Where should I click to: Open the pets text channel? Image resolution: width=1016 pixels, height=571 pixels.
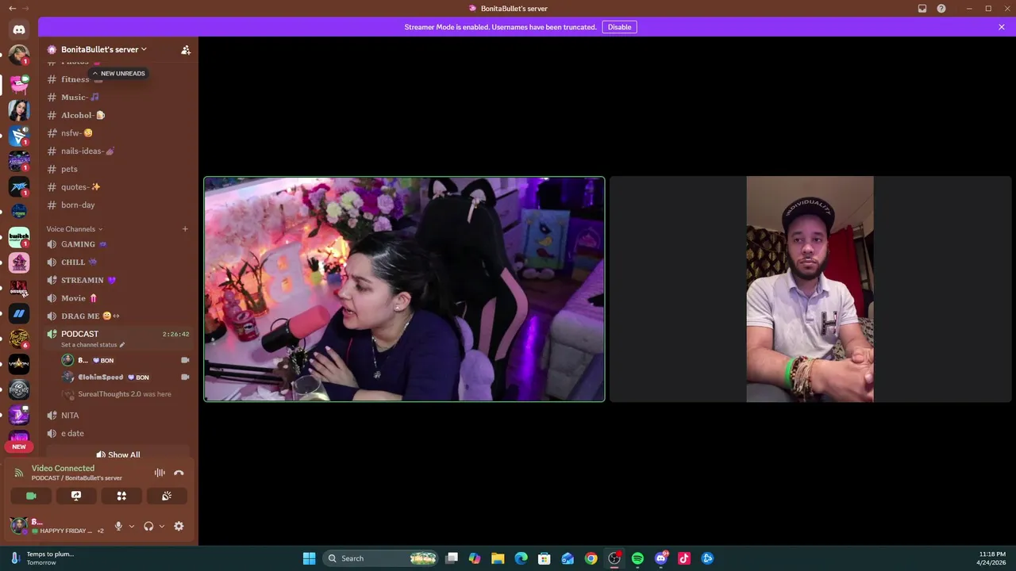119,169
